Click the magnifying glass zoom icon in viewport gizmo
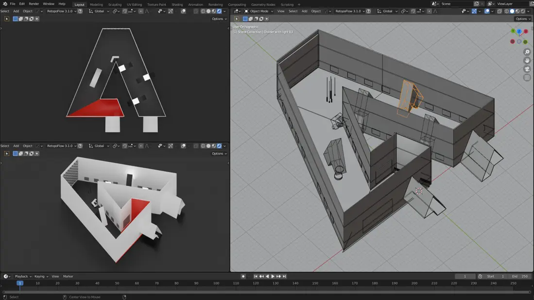 (527, 51)
